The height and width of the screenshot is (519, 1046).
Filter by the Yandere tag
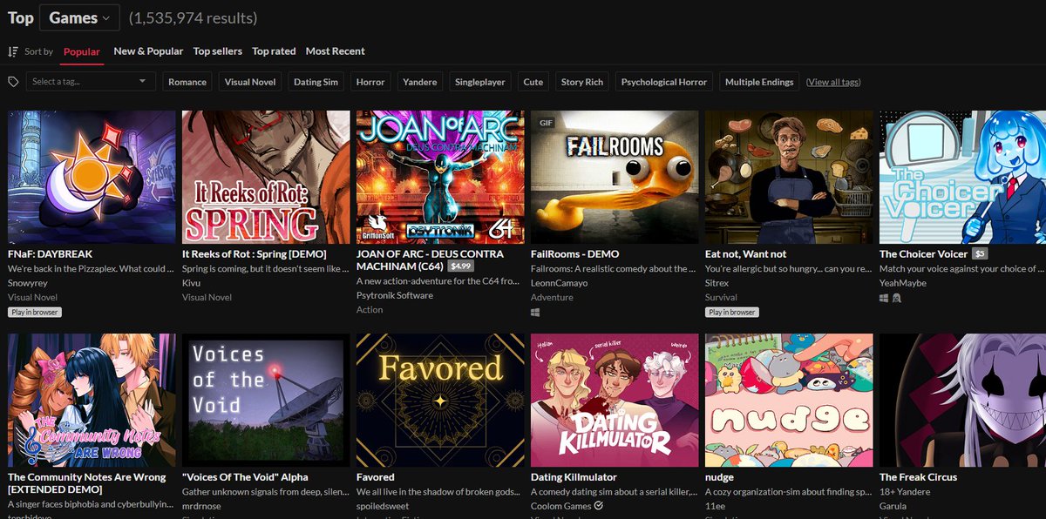(420, 82)
